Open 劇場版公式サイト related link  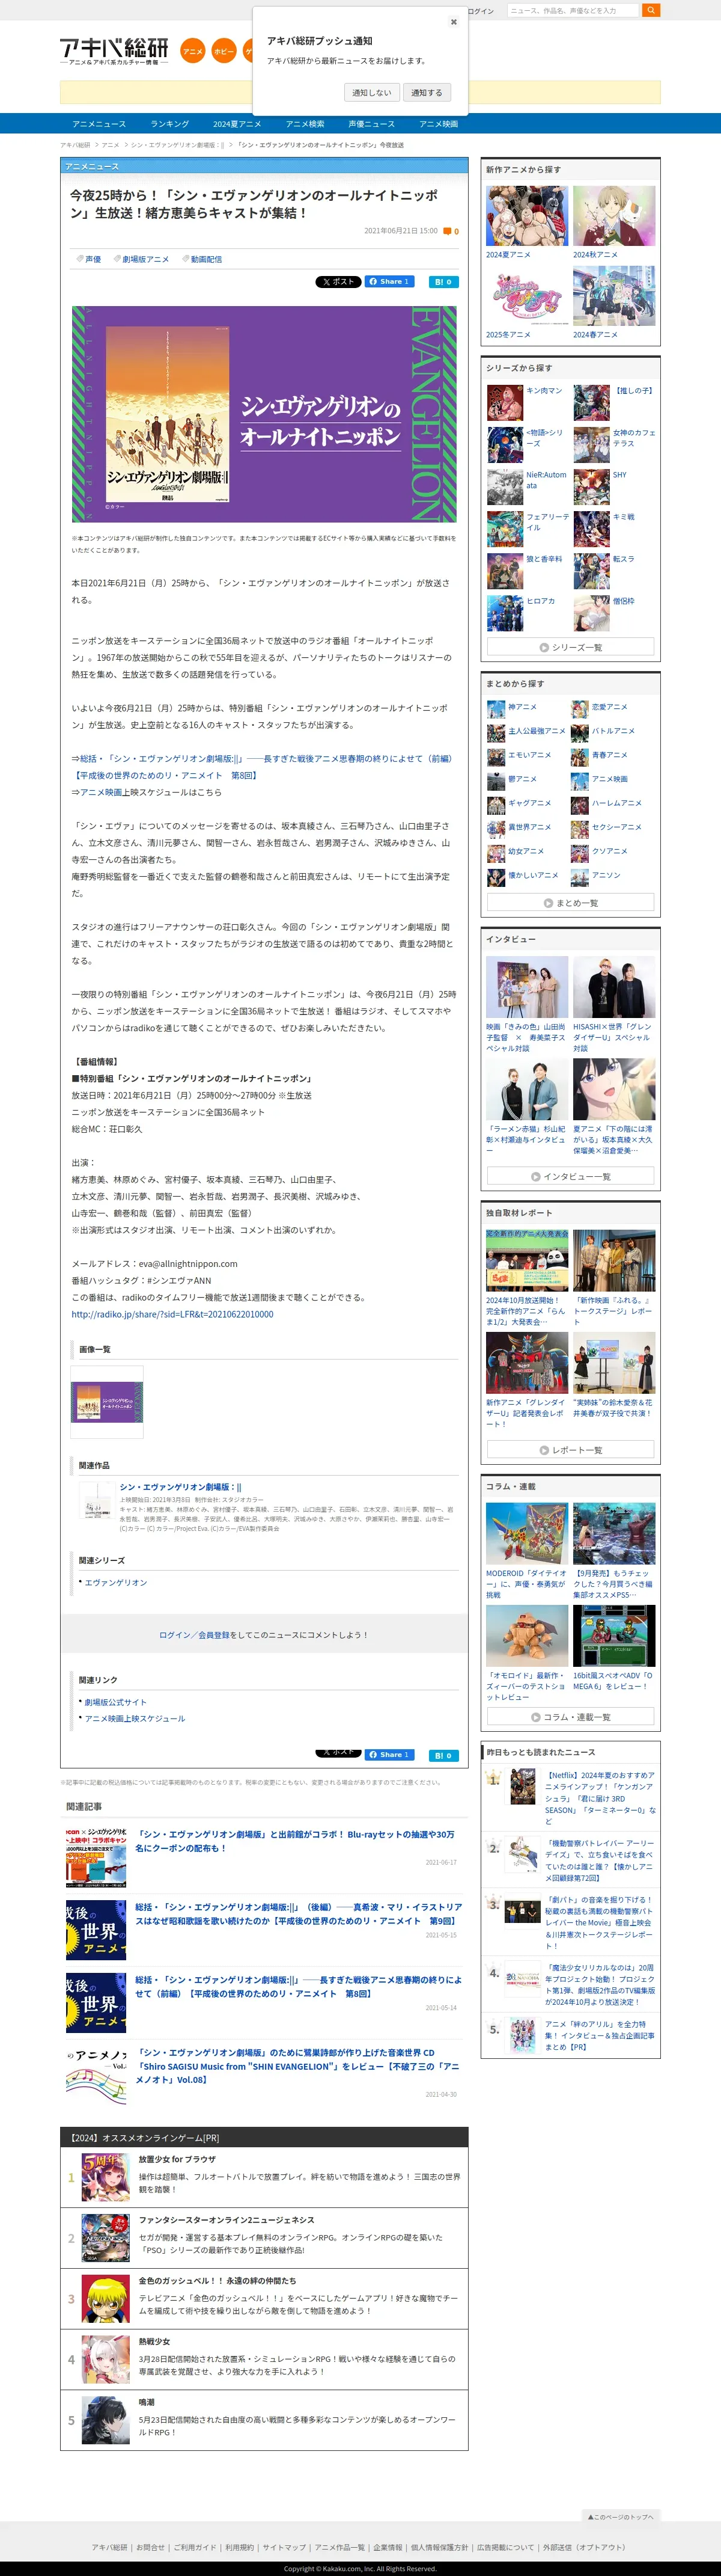pyautogui.click(x=115, y=1702)
